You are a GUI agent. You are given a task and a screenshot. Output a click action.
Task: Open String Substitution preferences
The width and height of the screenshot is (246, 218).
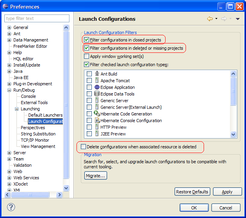(x=38, y=134)
